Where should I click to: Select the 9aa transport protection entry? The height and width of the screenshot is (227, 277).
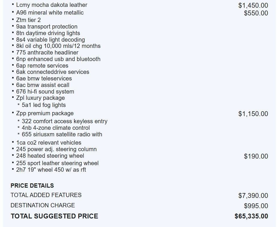(x=47, y=27)
